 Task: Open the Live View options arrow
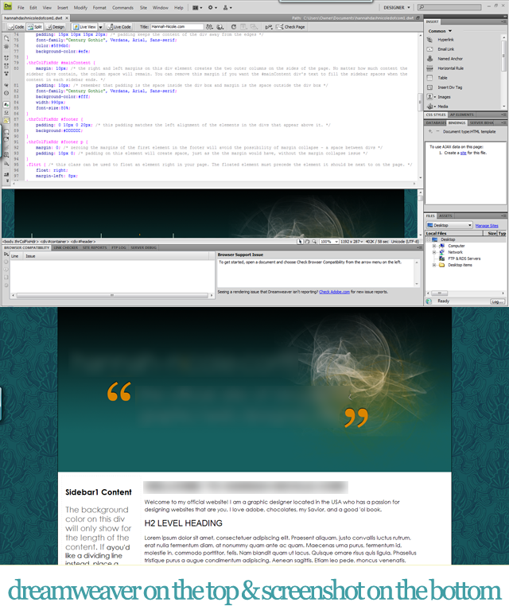100,27
